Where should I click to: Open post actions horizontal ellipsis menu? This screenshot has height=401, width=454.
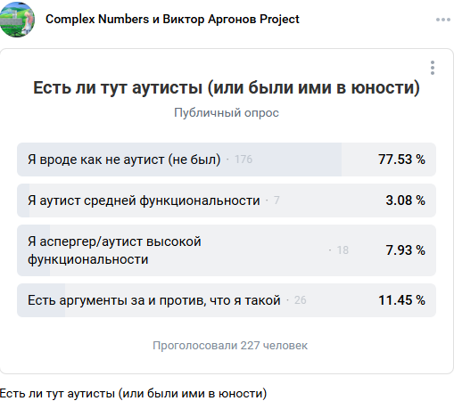(443, 20)
